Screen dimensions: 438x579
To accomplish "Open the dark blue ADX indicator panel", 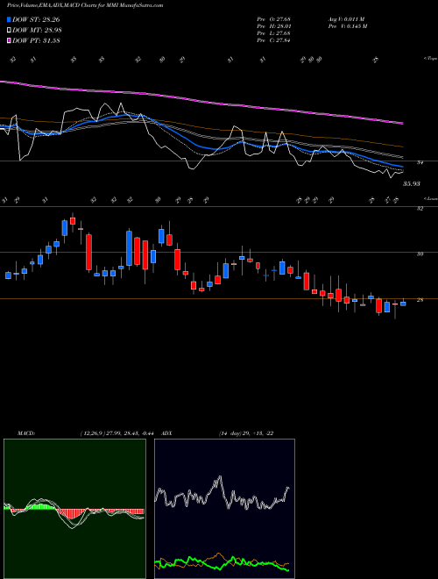I will 224,509.
